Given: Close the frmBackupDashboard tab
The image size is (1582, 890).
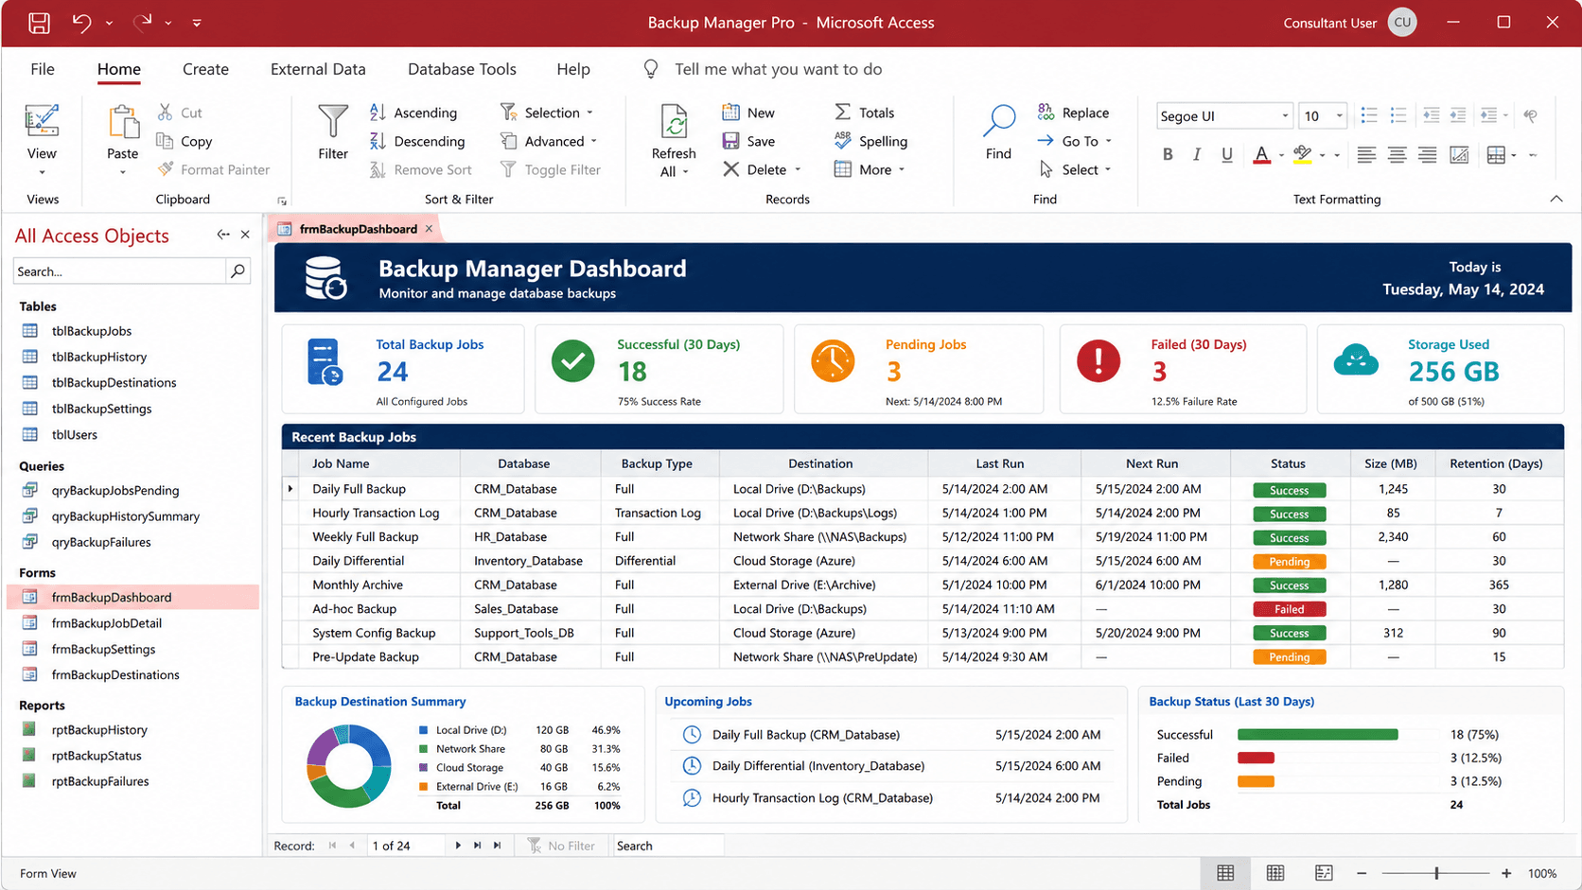Looking at the screenshot, I should [429, 229].
